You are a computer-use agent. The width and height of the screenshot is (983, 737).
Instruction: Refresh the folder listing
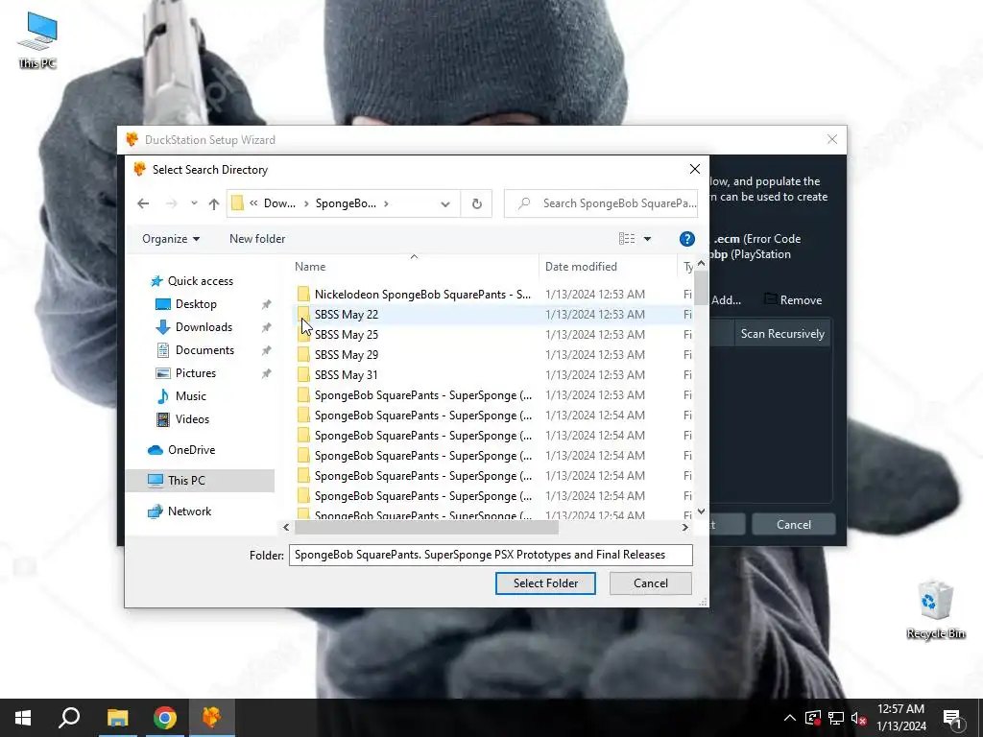pos(476,203)
